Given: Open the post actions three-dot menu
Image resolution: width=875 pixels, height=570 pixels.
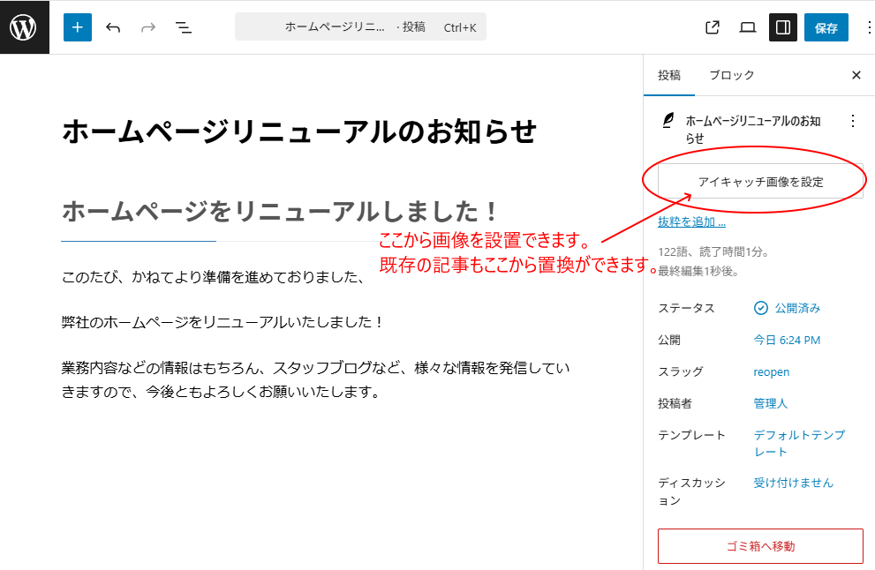Looking at the screenshot, I should click(852, 121).
